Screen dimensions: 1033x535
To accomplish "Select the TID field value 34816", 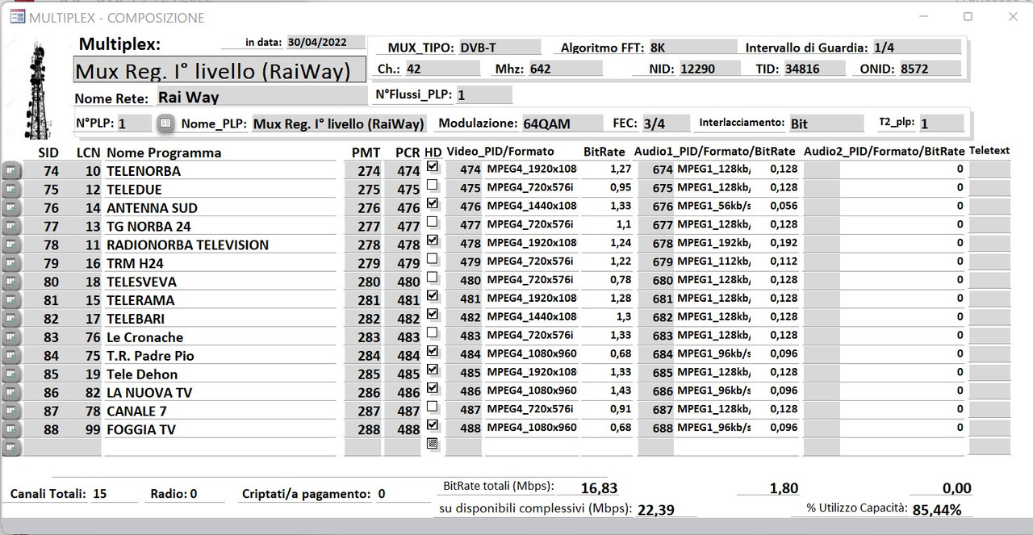I will click(814, 69).
